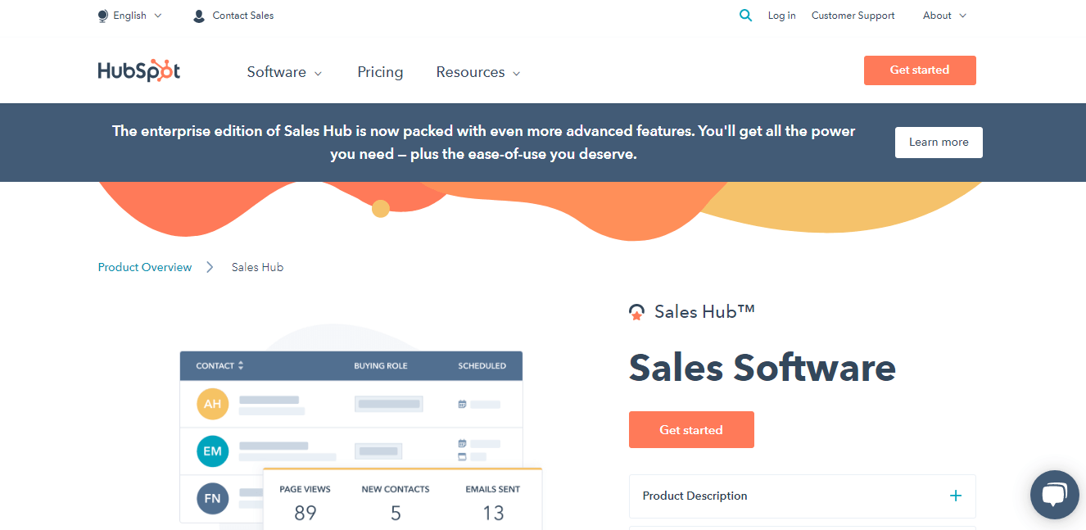
Task: Expand the About menu
Action: pyautogui.click(x=944, y=16)
